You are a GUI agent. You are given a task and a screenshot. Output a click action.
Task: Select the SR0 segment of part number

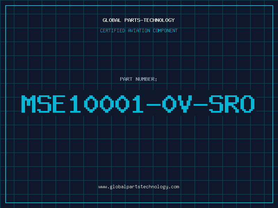[232, 104]
